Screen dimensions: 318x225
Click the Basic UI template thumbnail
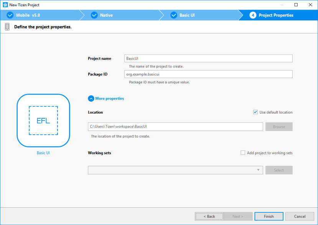(43, 120)
